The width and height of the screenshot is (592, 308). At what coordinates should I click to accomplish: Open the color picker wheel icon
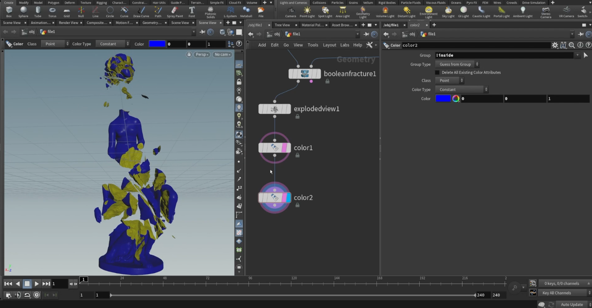tap(456, 99)
